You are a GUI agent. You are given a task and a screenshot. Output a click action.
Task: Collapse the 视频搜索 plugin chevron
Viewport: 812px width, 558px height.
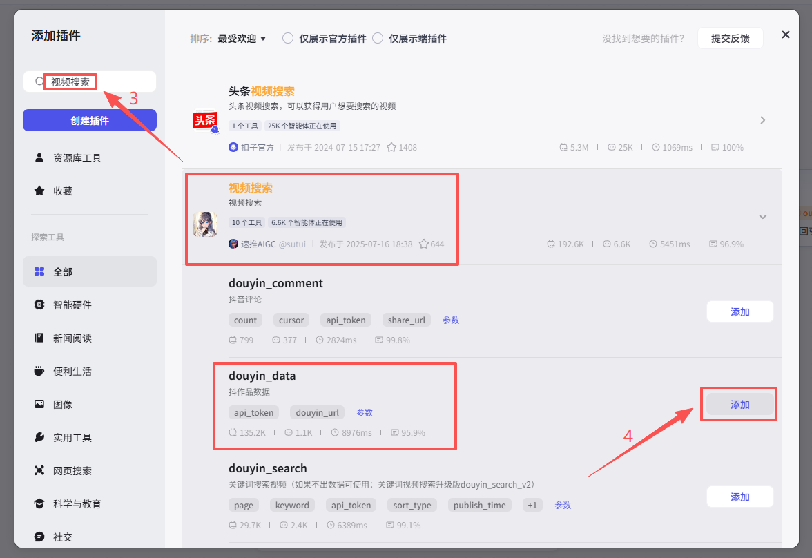pyautogui.click(x=762, y=217)
